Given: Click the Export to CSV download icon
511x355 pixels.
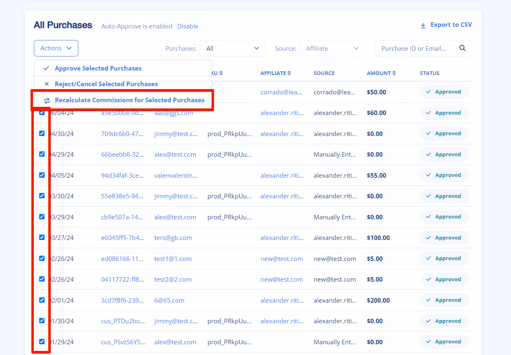Looking at the screenshot, I should 423,25.
